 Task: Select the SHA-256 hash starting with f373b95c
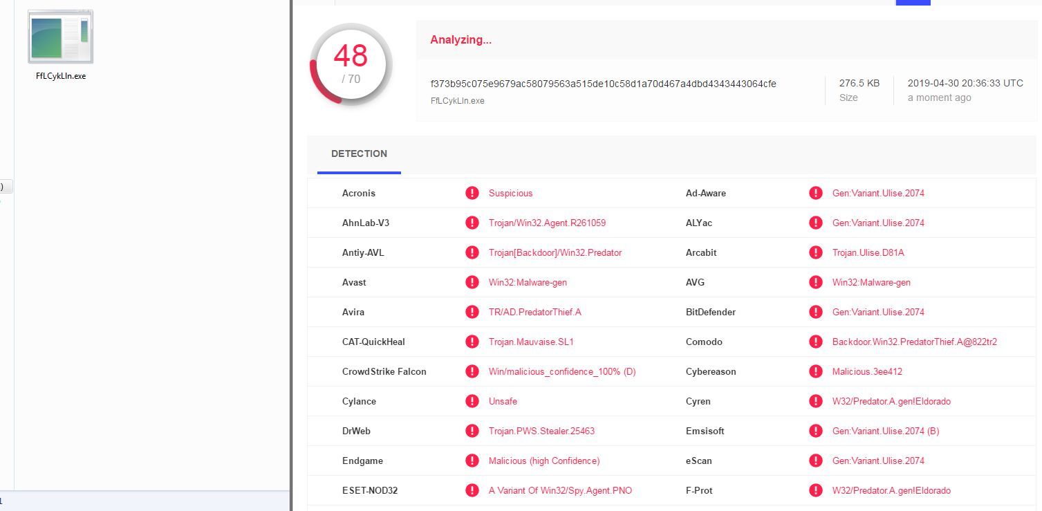tap(603, 84)
